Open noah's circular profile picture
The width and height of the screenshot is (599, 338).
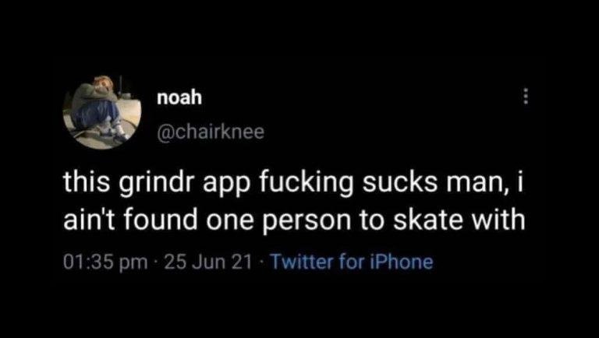[102, 112]
